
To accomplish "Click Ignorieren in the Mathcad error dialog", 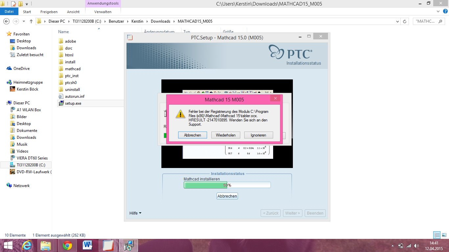I will pyautogui.click(x=259, y=135).
